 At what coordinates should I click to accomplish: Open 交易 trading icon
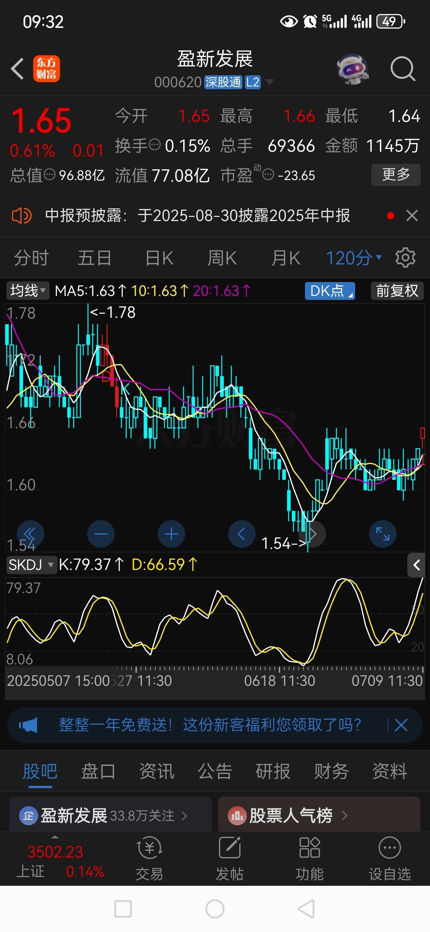(x=149, y=860)
